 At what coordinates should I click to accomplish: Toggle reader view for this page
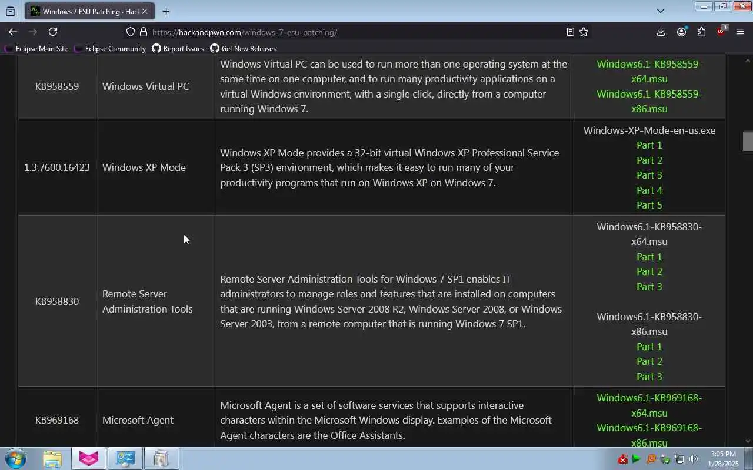[x=570, y=32]
